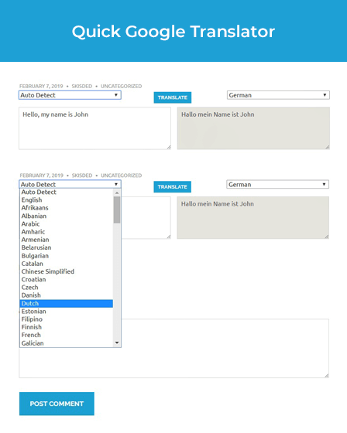Choose Auto Detect from the open list
Screen dimensions: 347x433
tap(67, 193)
